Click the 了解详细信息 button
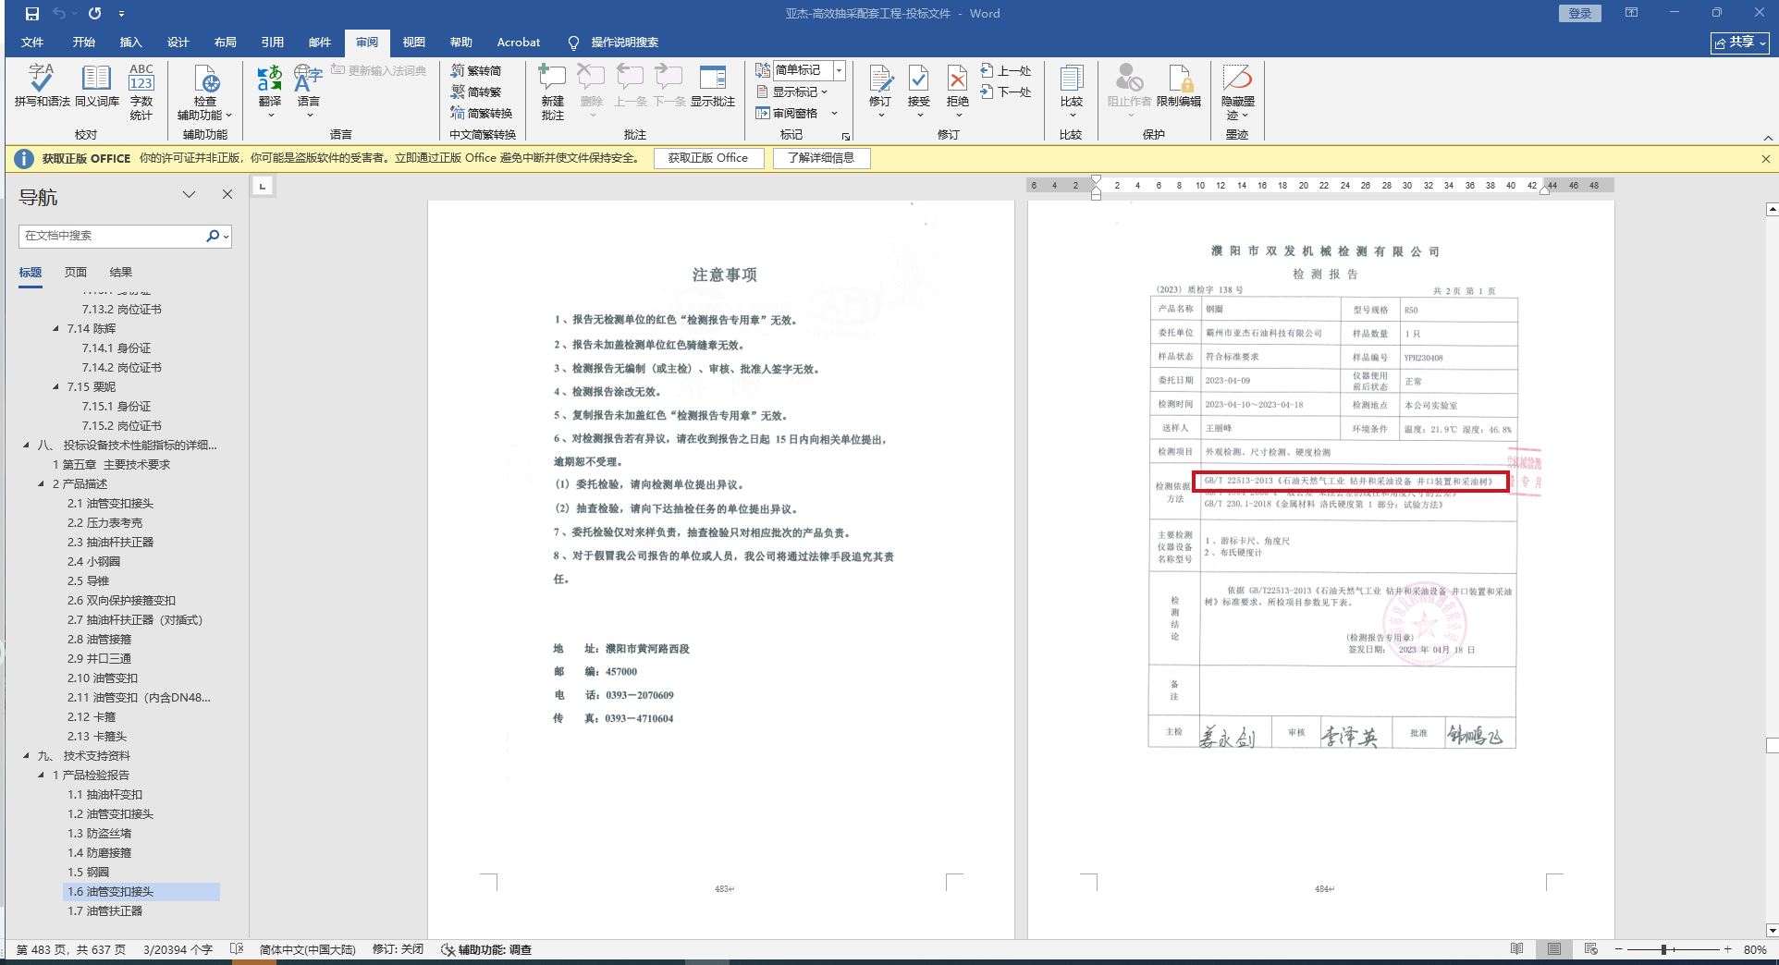Viewport: 1779px width, 965px height. coord(820,158)
